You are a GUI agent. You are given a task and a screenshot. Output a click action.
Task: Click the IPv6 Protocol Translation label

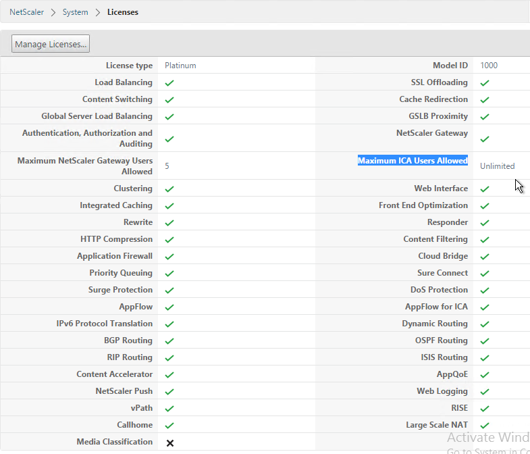click(x=104, y=324)
